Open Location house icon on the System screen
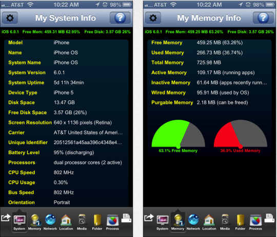The height and width of the screenshot is (237, 277). click(x=66, y=222)
